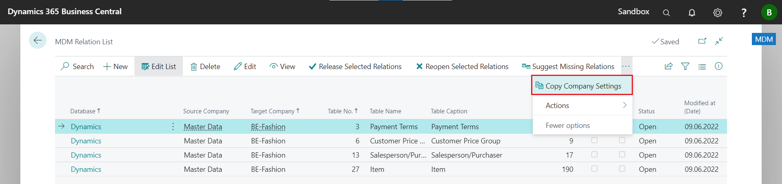
Task: Click the Sandbox environment label
Action: click(x=633, y=11)
